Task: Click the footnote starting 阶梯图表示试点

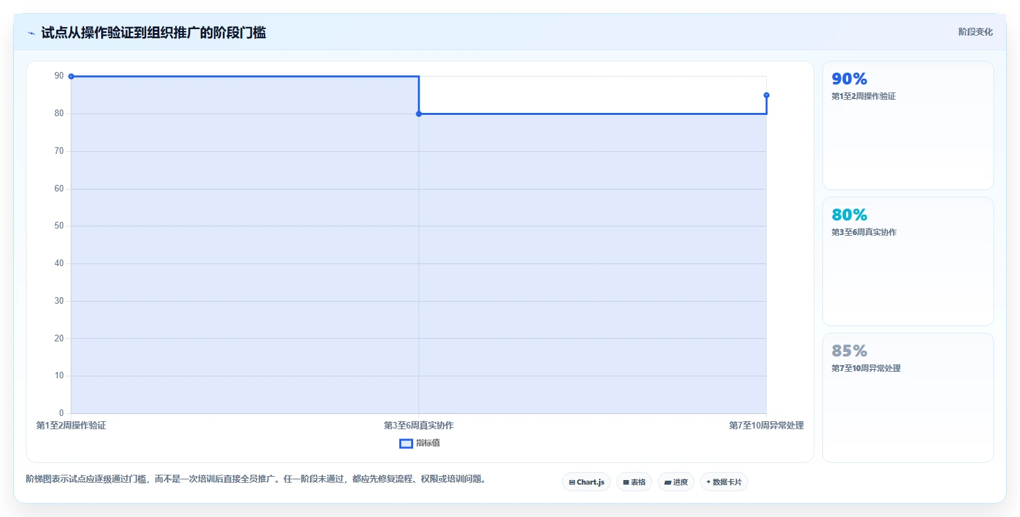Action: click(x=256, y=479)
